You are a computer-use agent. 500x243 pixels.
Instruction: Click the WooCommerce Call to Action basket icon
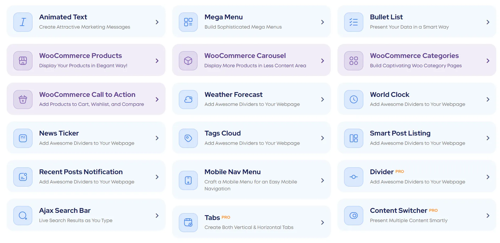click(x=23, y=100)
